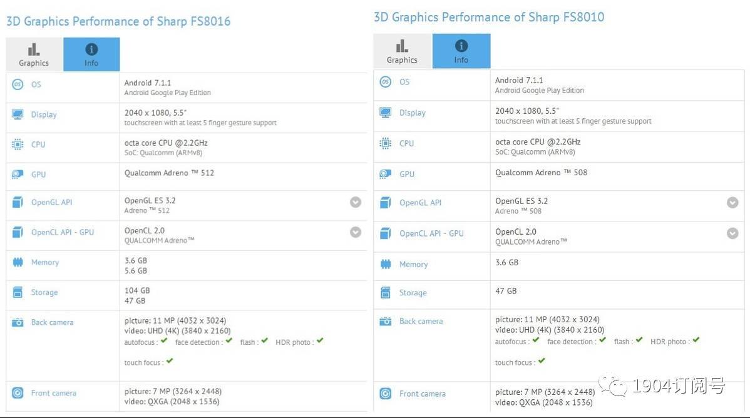
Task: Click the Back camera label in FS8016 panel
Action: (52, 322)
